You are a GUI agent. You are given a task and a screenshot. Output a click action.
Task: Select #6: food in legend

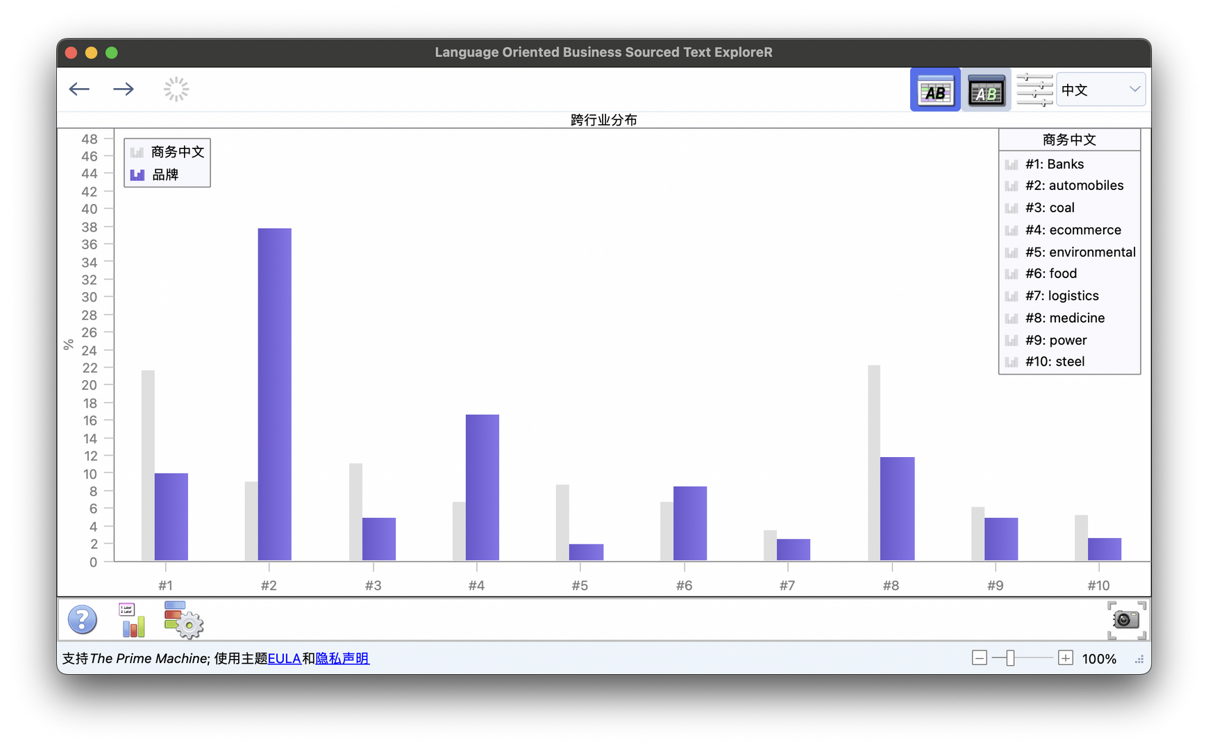click(1041, 273)
